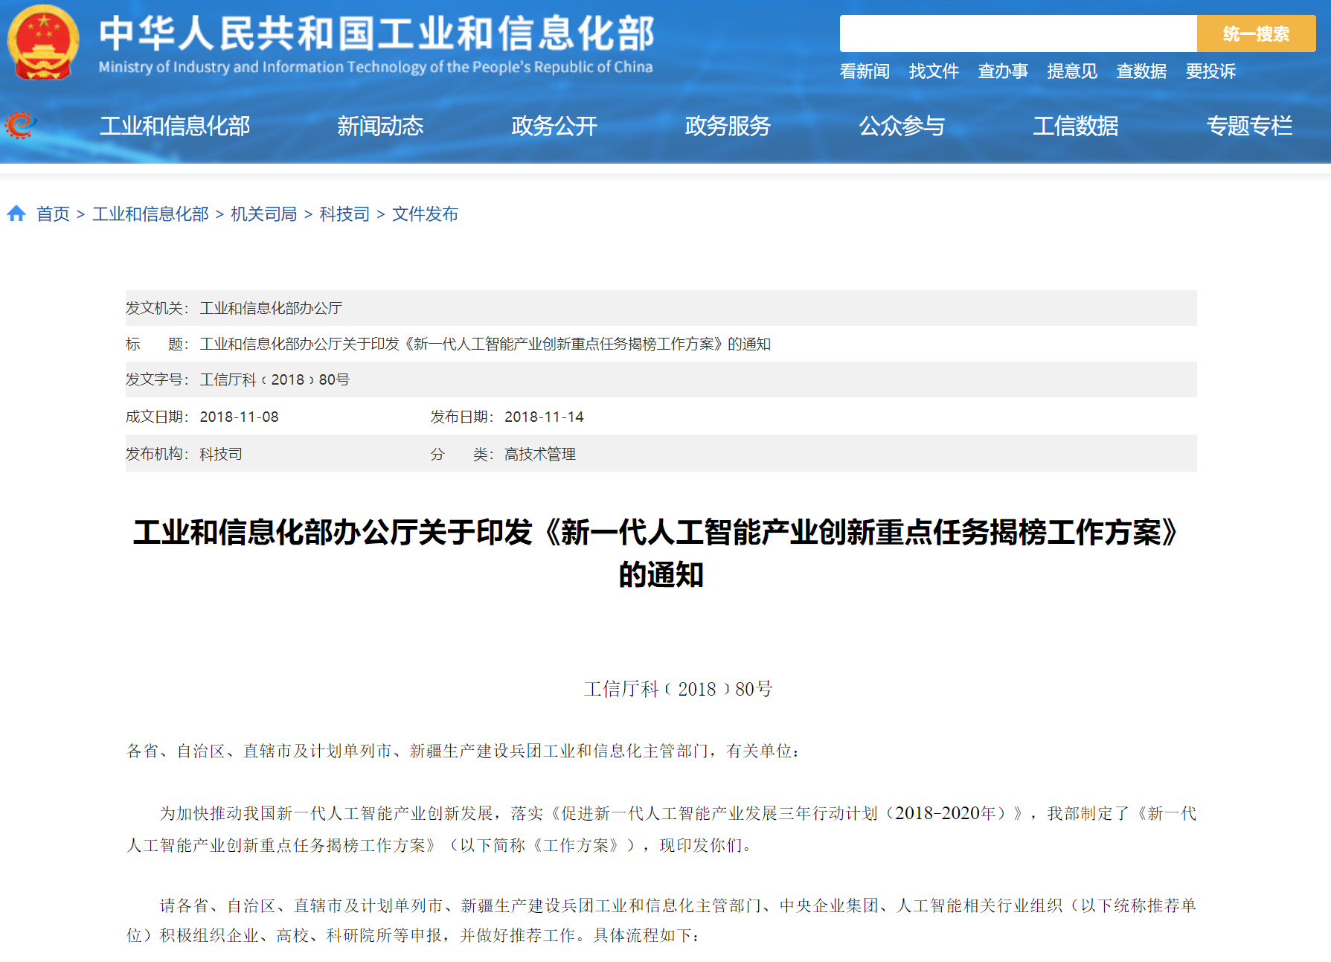Click 工业和信息化部 in the breadcrumb

pos(150,214)
